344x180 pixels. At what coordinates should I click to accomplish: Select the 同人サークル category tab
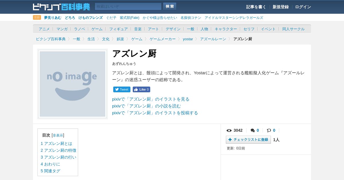[x=294, y=29]
